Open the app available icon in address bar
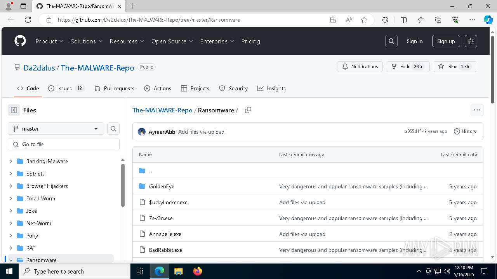 (333, 20)
